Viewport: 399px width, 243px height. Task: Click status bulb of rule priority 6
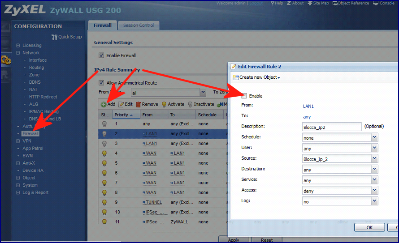104,173
